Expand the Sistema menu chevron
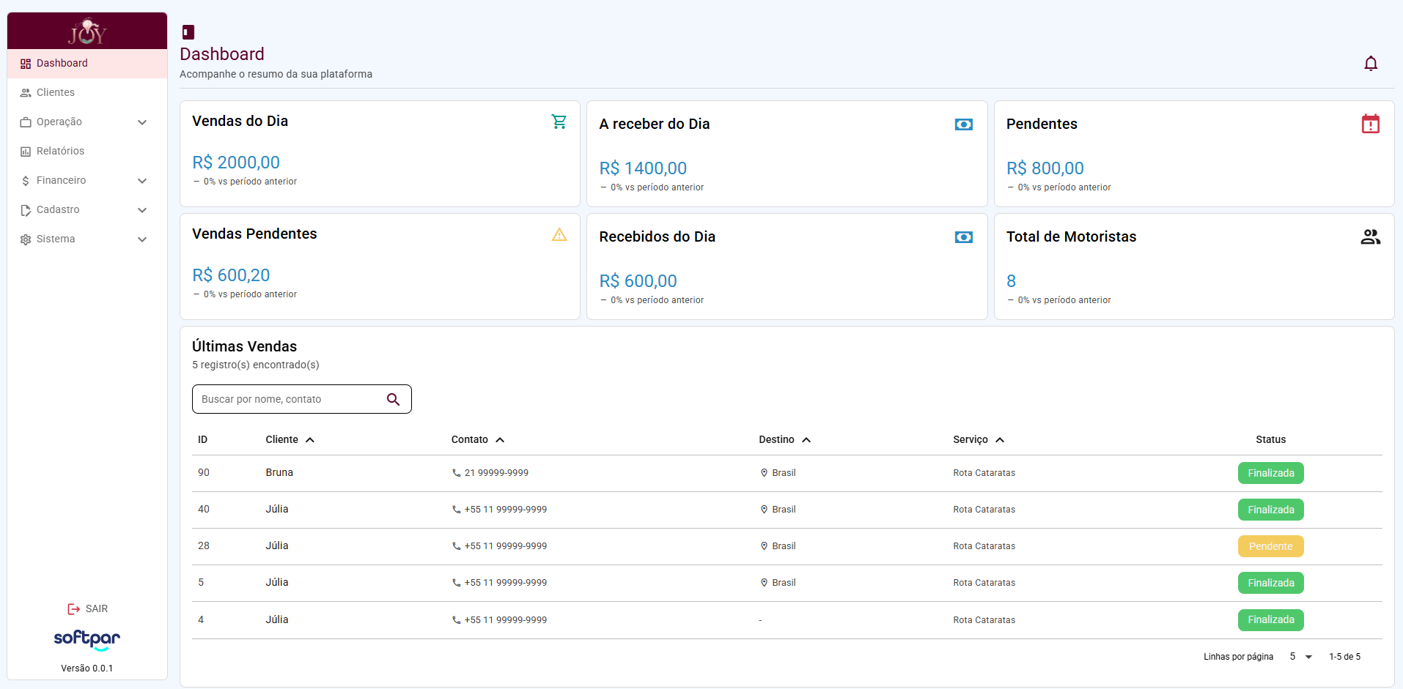 (142, 239)
